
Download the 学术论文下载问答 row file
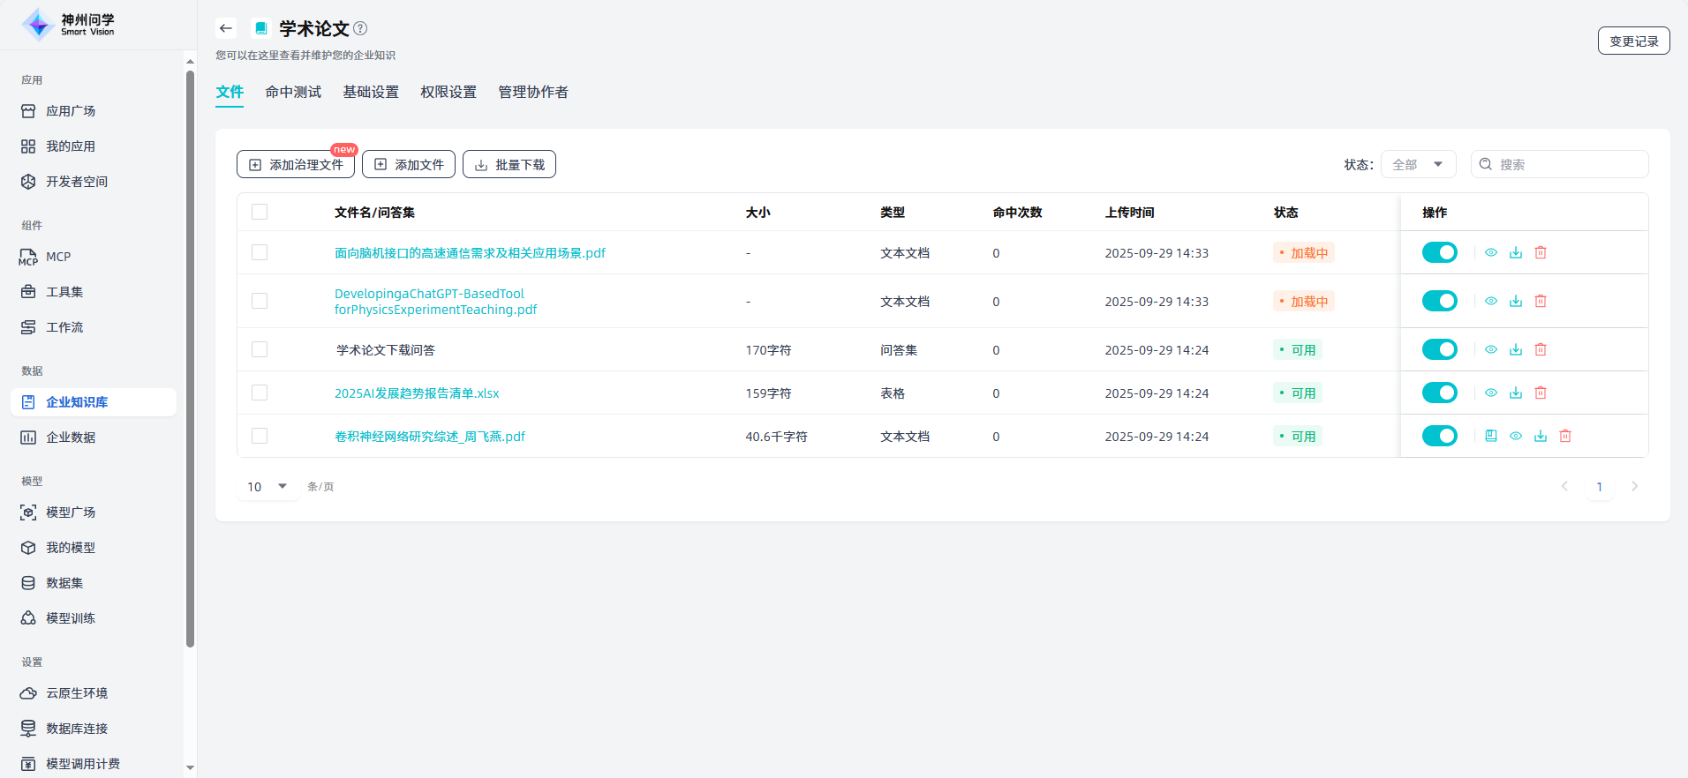pyautogui.click(x=1516, y=349)
